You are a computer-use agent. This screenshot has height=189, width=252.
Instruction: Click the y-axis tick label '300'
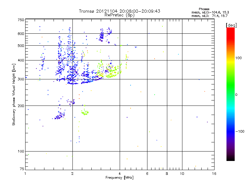pos(21,79)
